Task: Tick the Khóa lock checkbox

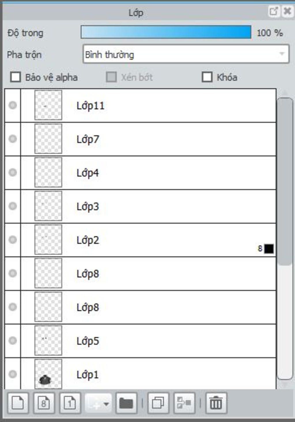Action: coord(207,77)
